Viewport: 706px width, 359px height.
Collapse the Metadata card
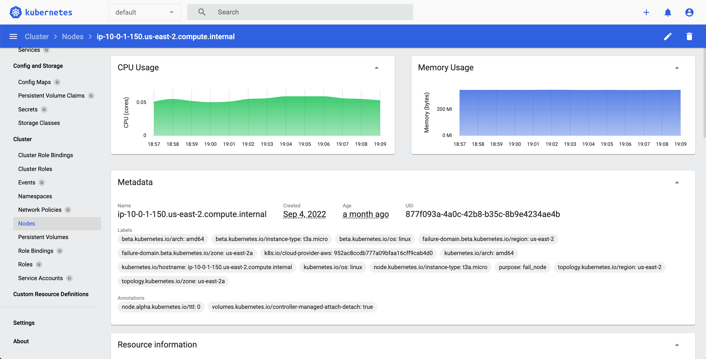677,183
